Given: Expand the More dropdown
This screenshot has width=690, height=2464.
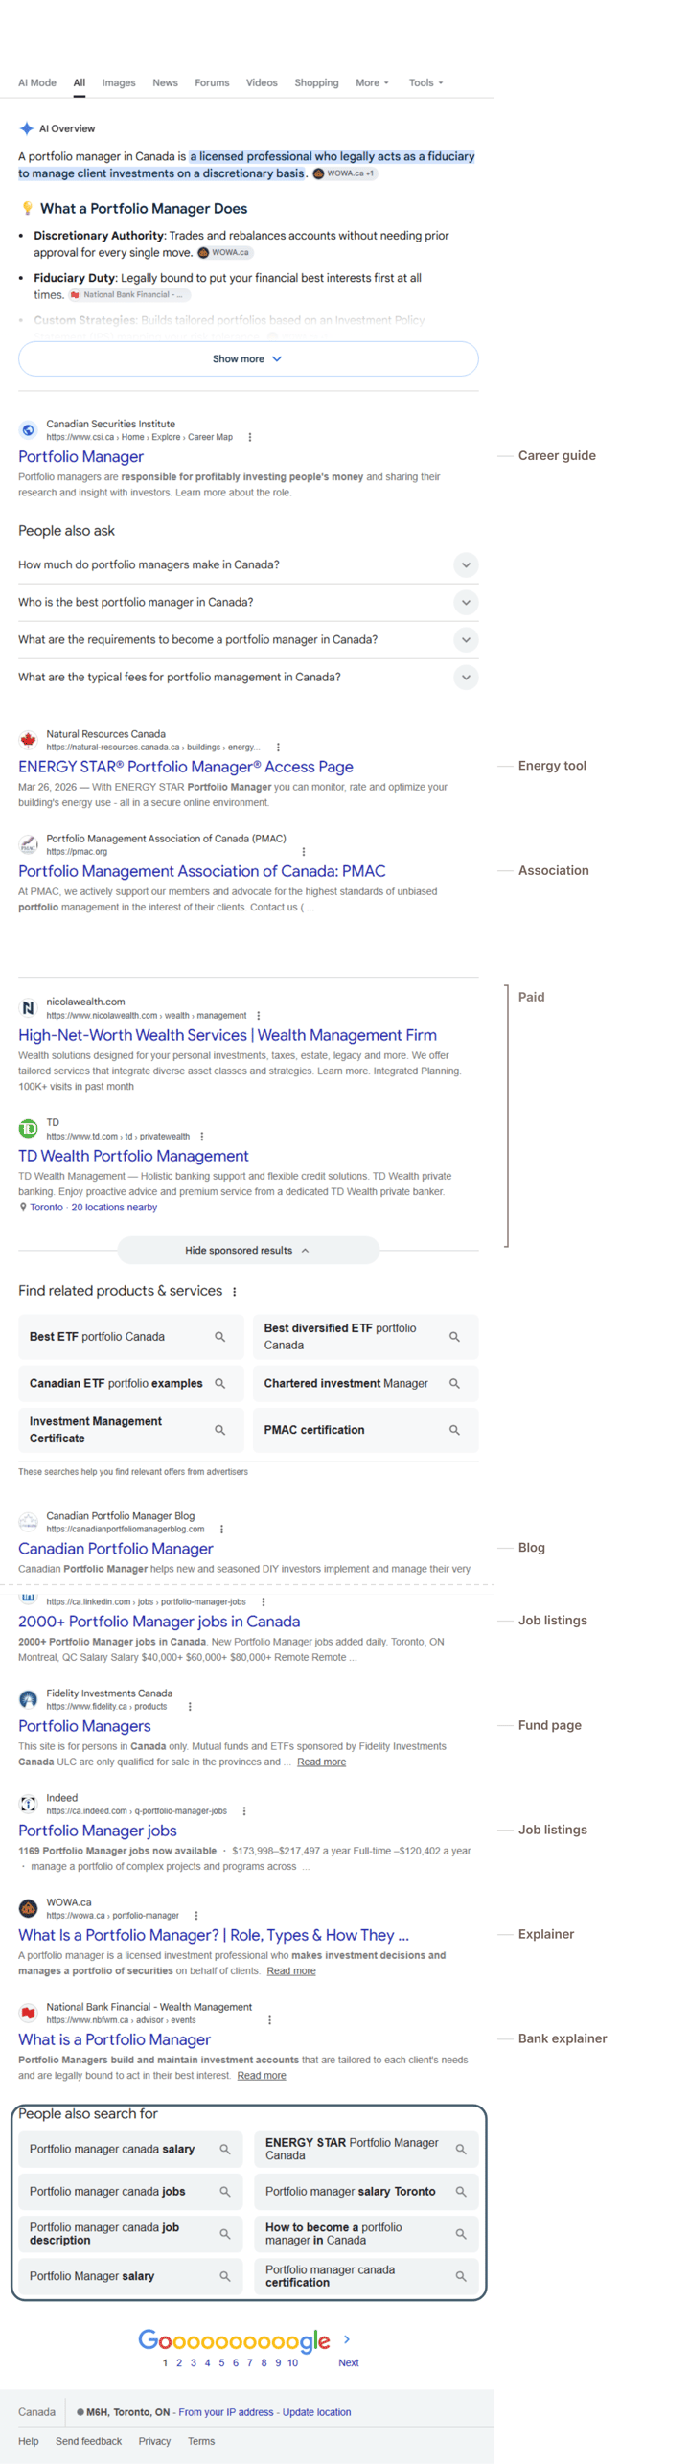Looking at the screenshot, I should pos(372,82).
